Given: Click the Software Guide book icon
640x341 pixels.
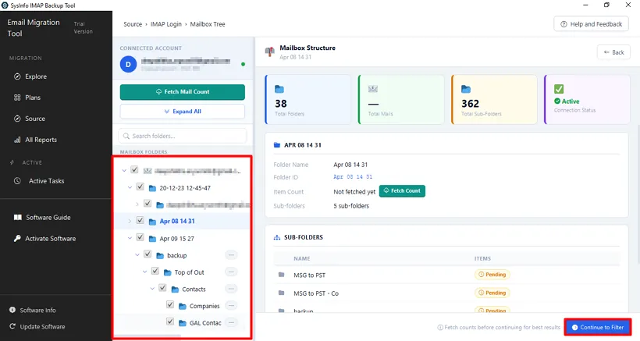Looking at the screenshot, I should click(17, 218).
